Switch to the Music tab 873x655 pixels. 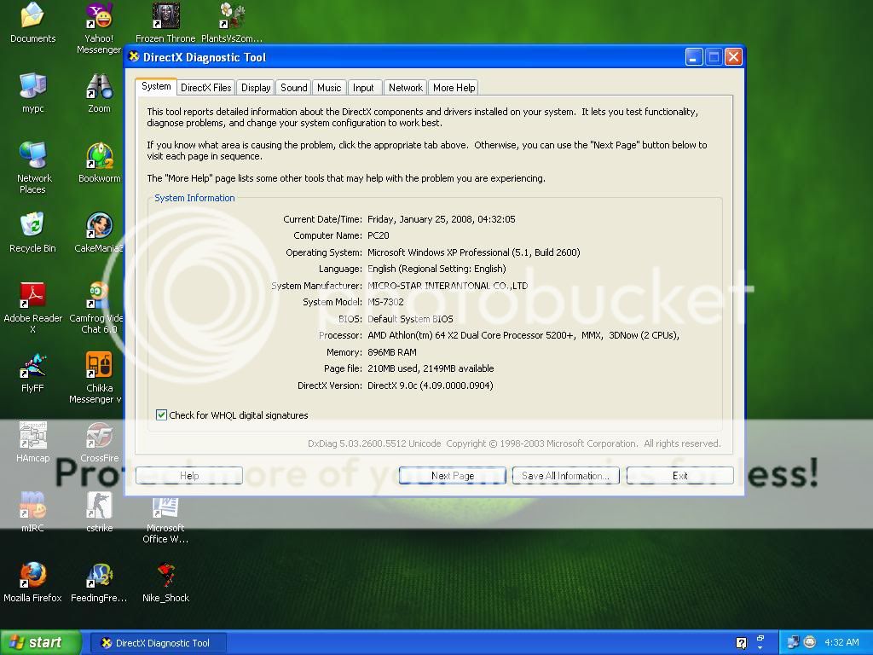coord(329,88)
